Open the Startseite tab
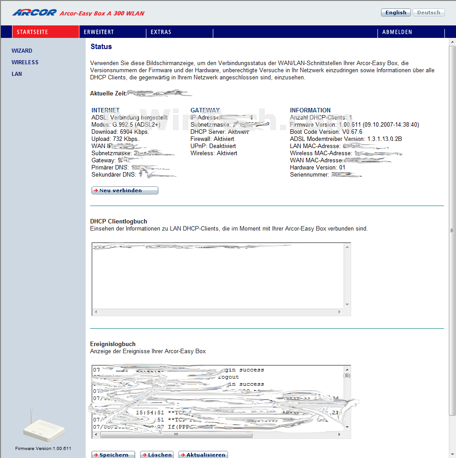Image resolution: width=456 pixels, height=458 pixels. coord(46,32)
